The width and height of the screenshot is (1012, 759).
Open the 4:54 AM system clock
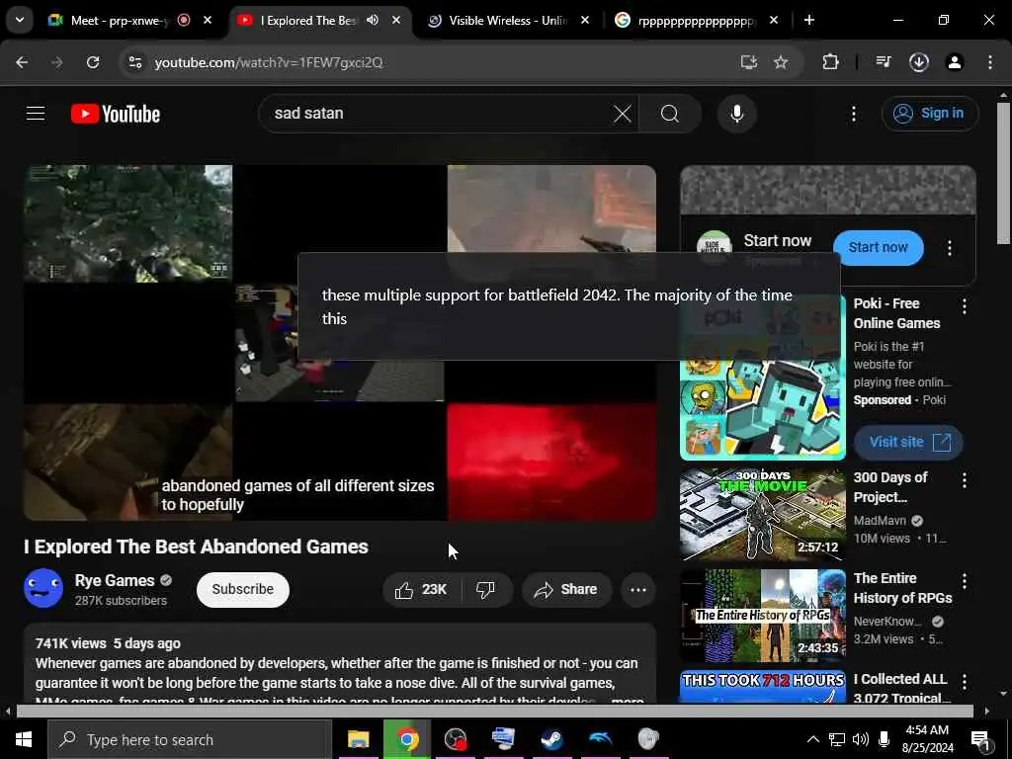coord(928,739)
